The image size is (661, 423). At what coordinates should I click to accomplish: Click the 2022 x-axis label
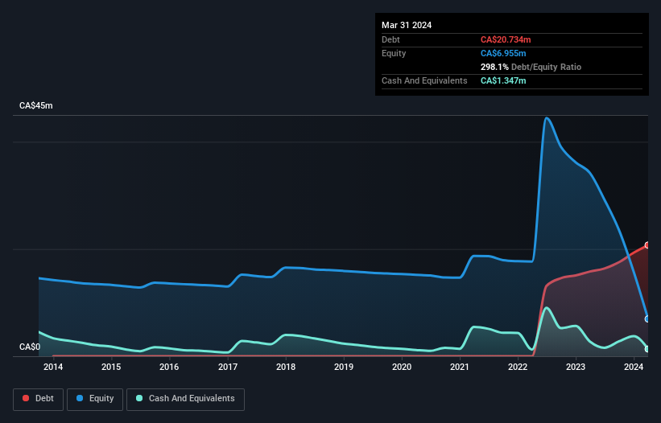[x=518, y=367]
